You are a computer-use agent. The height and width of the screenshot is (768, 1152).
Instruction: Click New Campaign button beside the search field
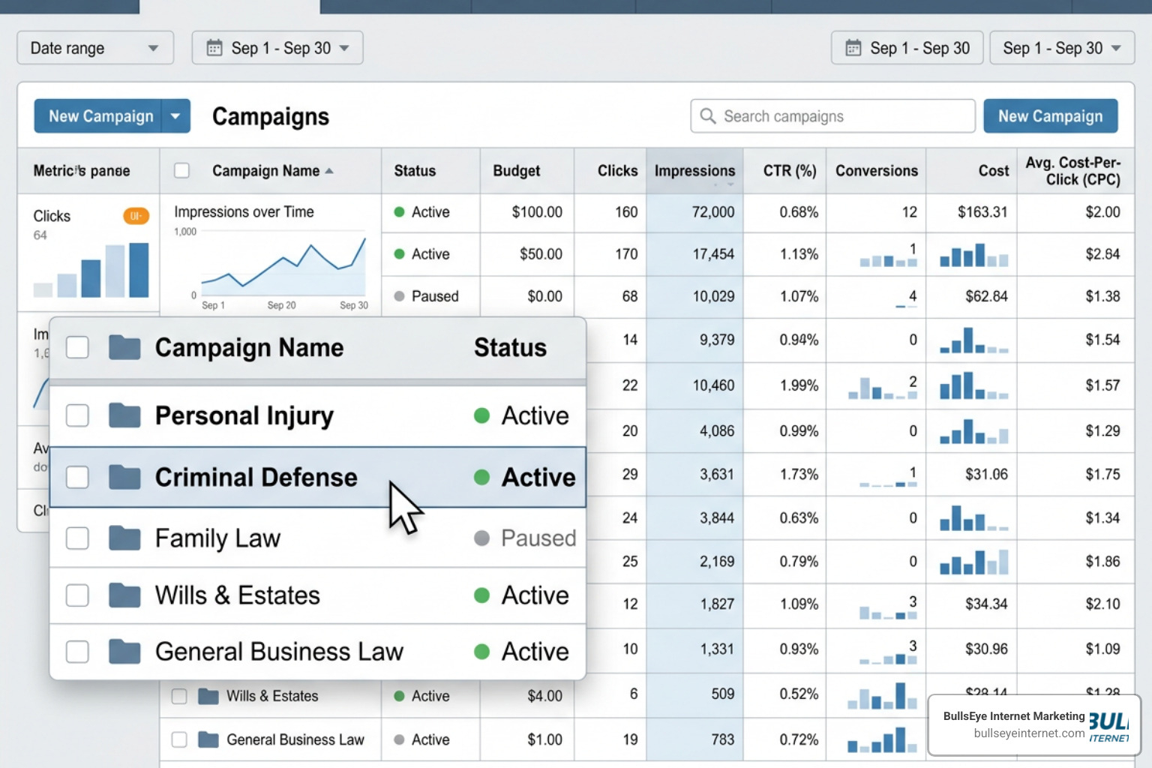1051,116
